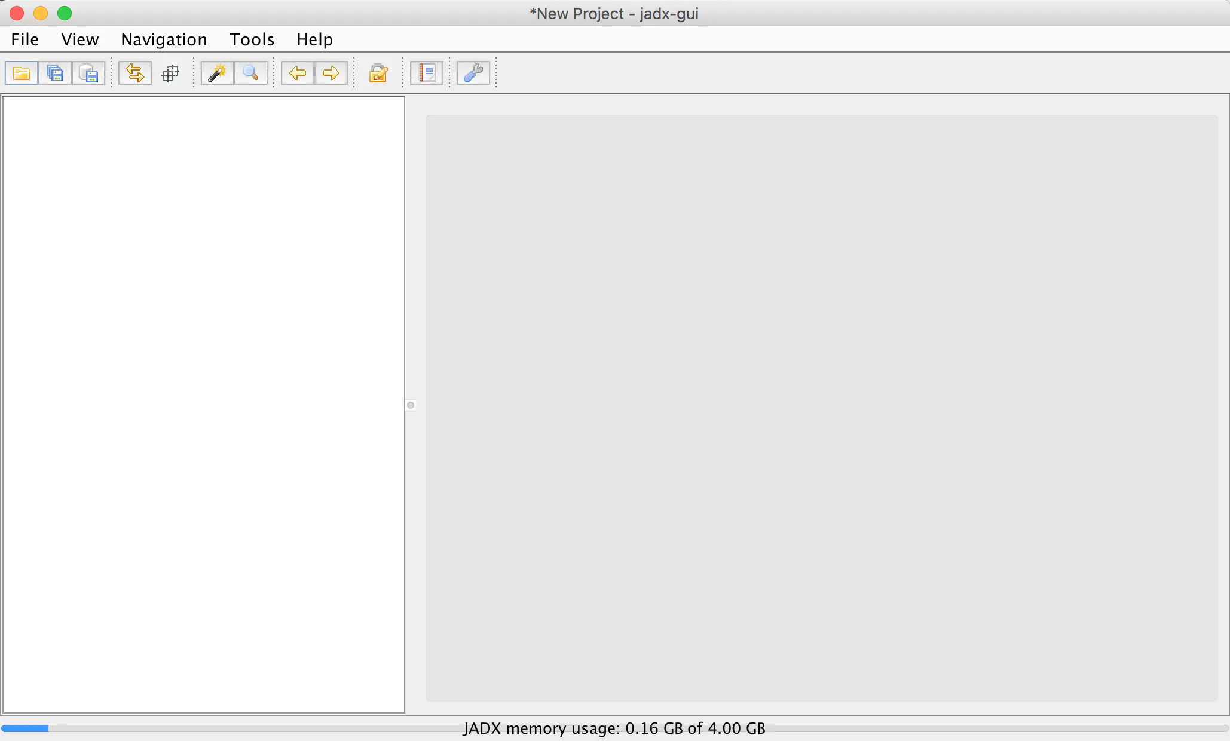Go forward with the right arrow
Screen dimensions: 1230x741
(x=331, y=73)
